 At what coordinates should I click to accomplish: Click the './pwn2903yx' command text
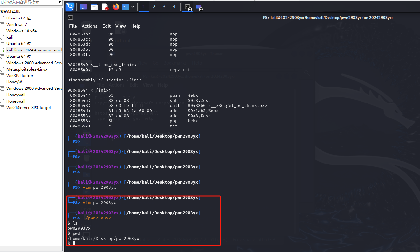point(97,218)
